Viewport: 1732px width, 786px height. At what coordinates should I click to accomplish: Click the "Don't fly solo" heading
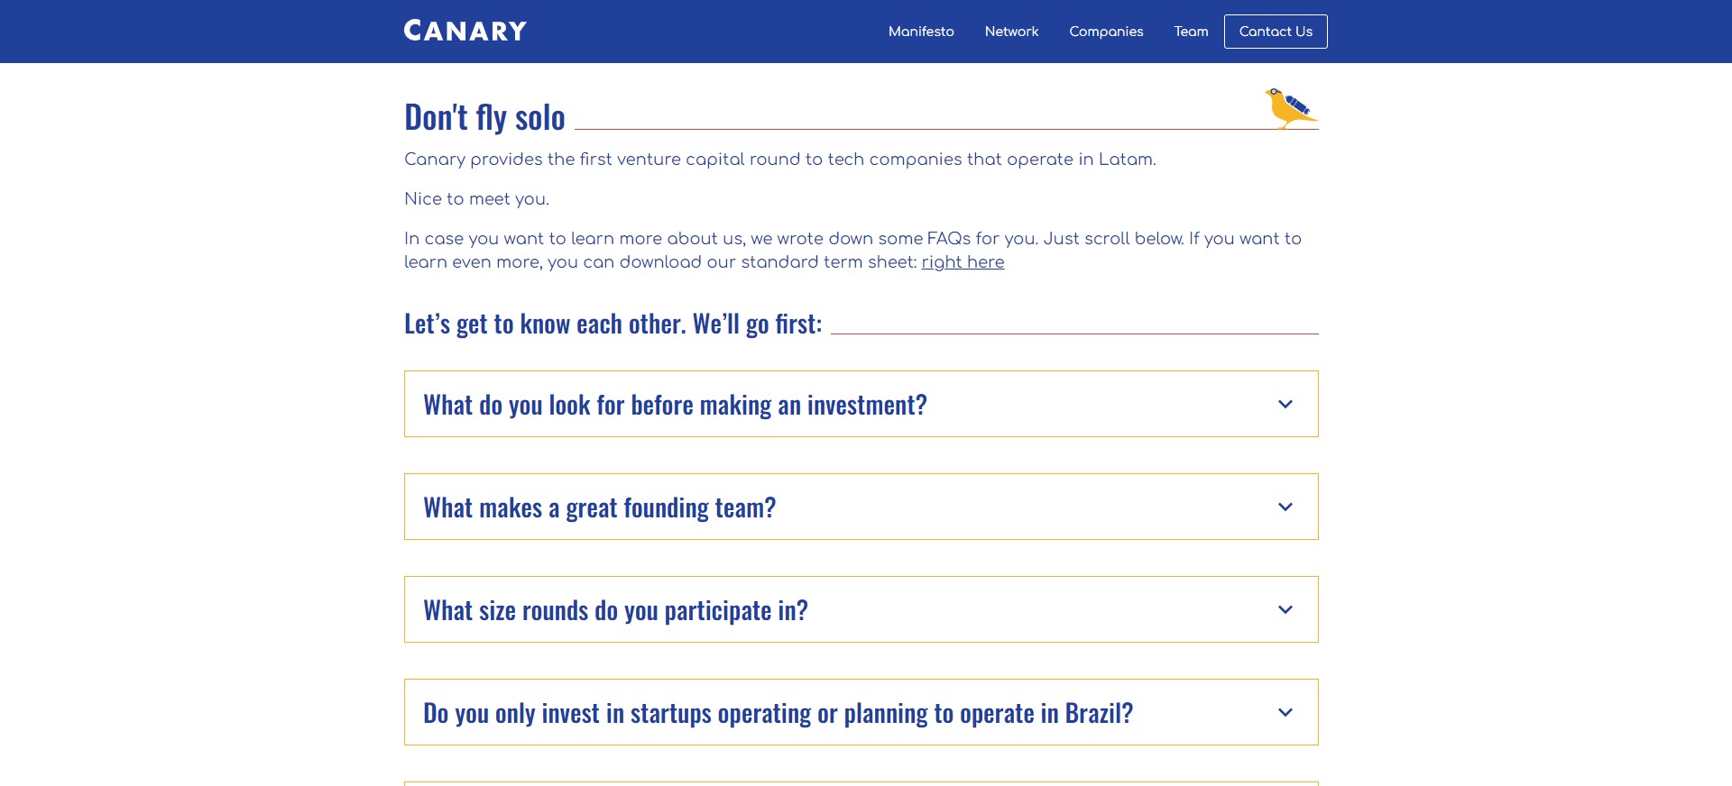pyautogui.click(x=484, y=118)
